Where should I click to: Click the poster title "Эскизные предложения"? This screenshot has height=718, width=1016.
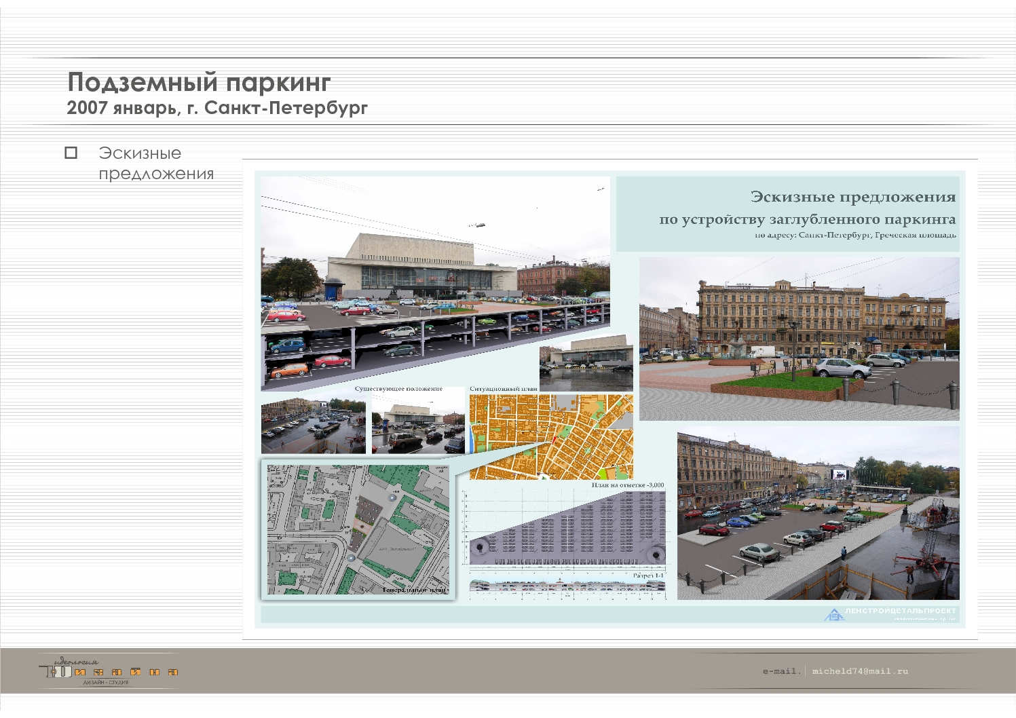[853, 197]
